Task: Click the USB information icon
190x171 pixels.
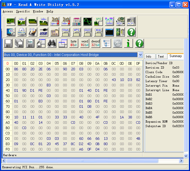Action: (44, 32)
